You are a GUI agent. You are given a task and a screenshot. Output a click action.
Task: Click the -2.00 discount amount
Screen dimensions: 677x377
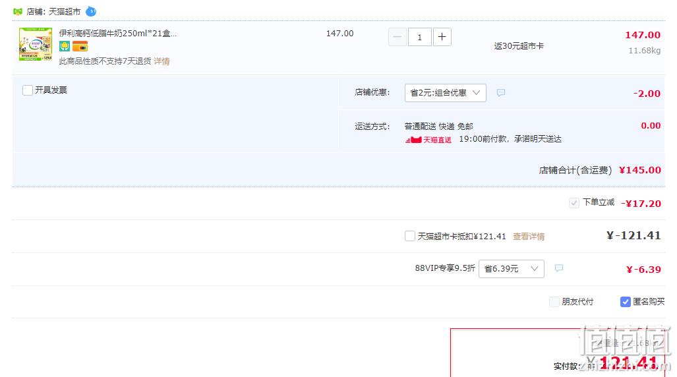647,94
